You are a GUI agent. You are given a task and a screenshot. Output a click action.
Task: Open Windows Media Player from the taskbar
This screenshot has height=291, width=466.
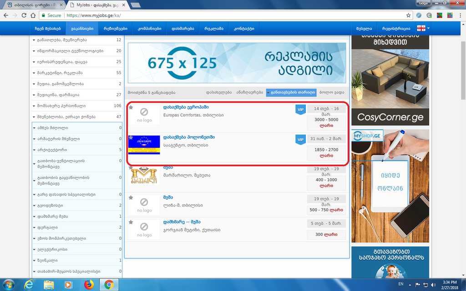pos(68,285)
